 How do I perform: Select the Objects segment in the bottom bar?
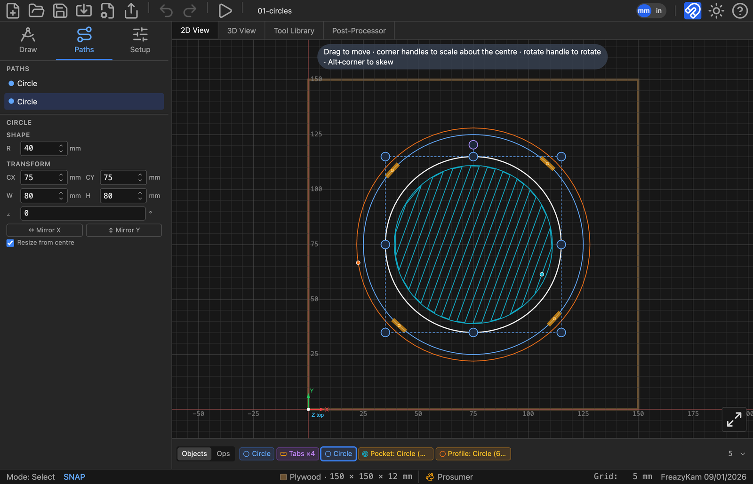pyautogui.click(x=194, y=453)
